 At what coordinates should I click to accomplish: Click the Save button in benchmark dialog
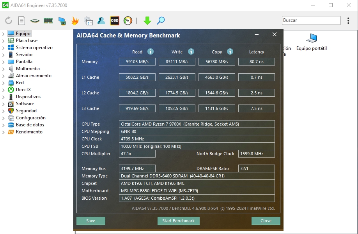pos(90,221)
